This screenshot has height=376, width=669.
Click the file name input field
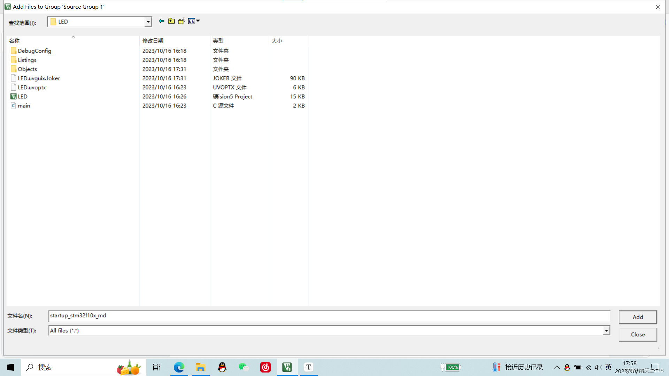click(x=329, y=316)
